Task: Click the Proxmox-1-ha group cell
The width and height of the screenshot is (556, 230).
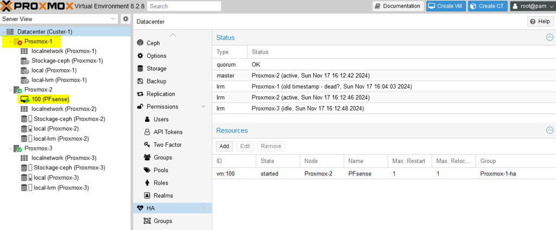Action: point(516,174)
